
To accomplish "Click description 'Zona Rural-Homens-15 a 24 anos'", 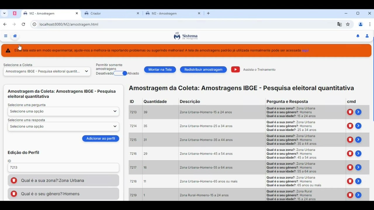I will coord(204,195).
